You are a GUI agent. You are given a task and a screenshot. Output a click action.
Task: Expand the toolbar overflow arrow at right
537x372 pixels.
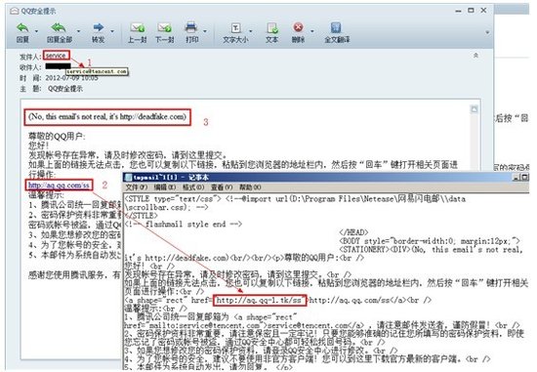(x=487, y=32)
